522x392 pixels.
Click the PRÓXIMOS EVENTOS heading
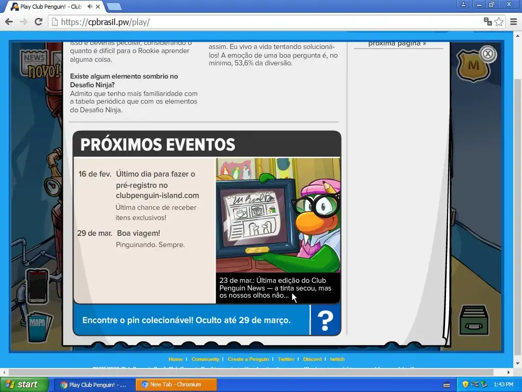158,144
